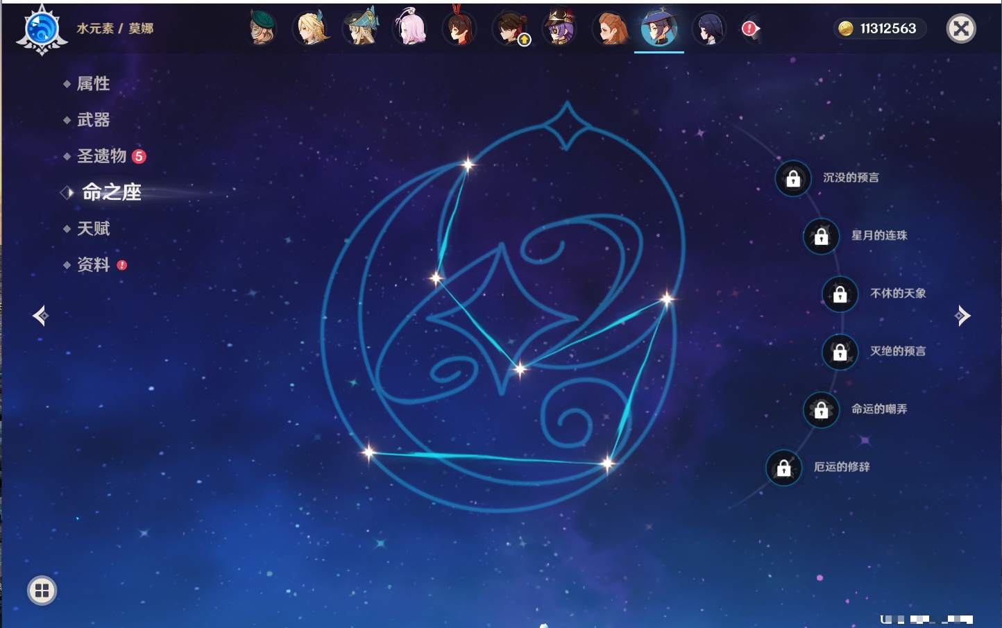Screen dimensions: 1002x628
Task: Select the character with the yellow upgrade arrow
Action: (x=510, y=29)
